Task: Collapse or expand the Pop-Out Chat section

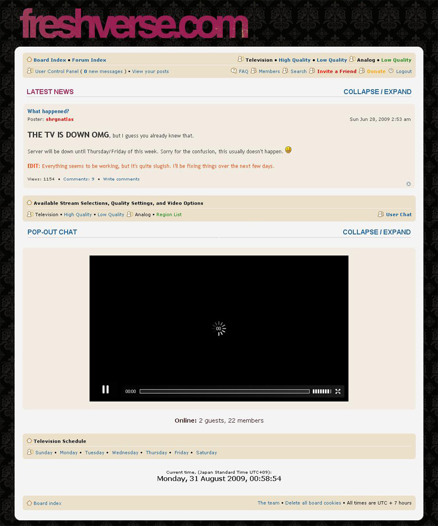Action: (x=377, y=232)
